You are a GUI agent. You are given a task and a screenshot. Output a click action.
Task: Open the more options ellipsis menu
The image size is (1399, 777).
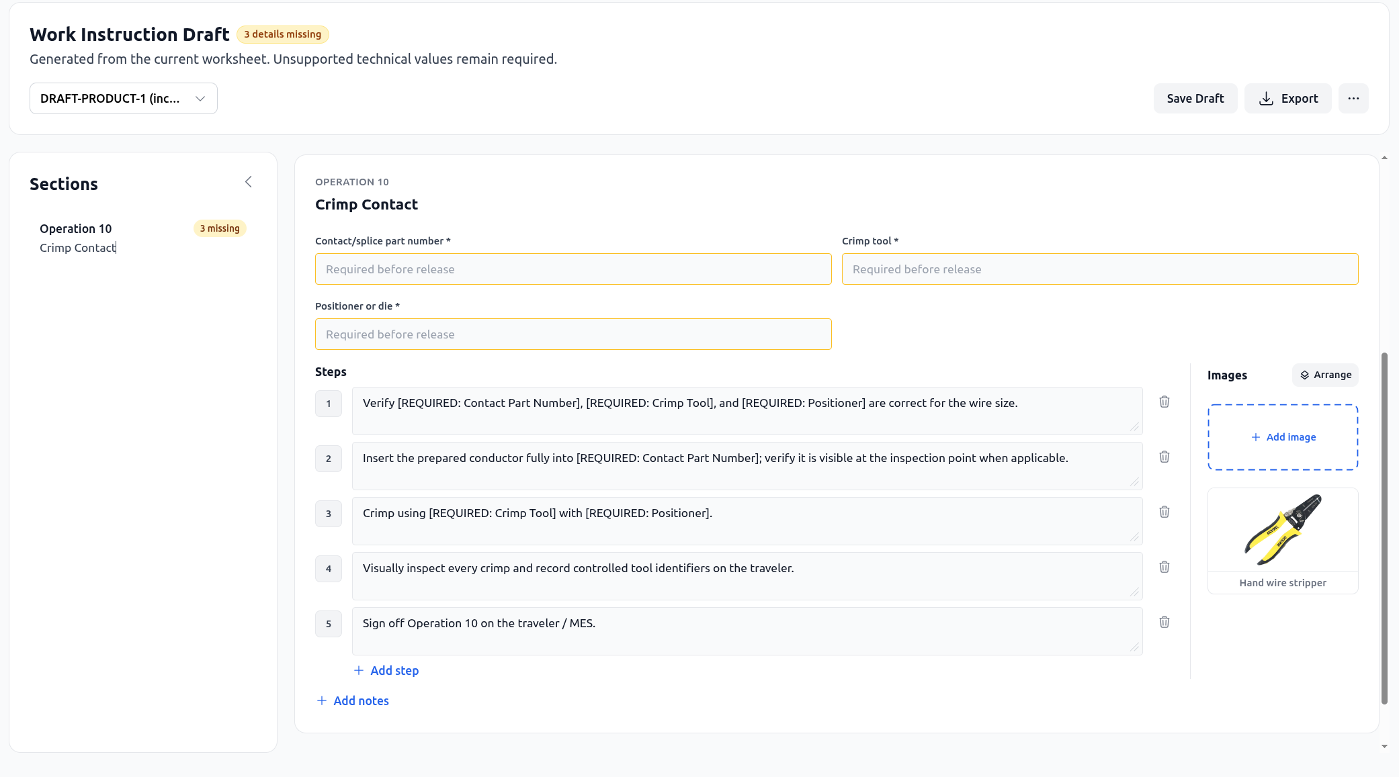1353,99
